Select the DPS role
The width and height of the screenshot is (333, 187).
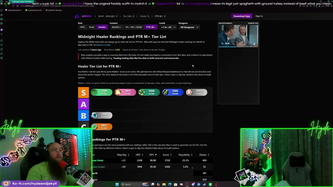click(x=82, y=27)
